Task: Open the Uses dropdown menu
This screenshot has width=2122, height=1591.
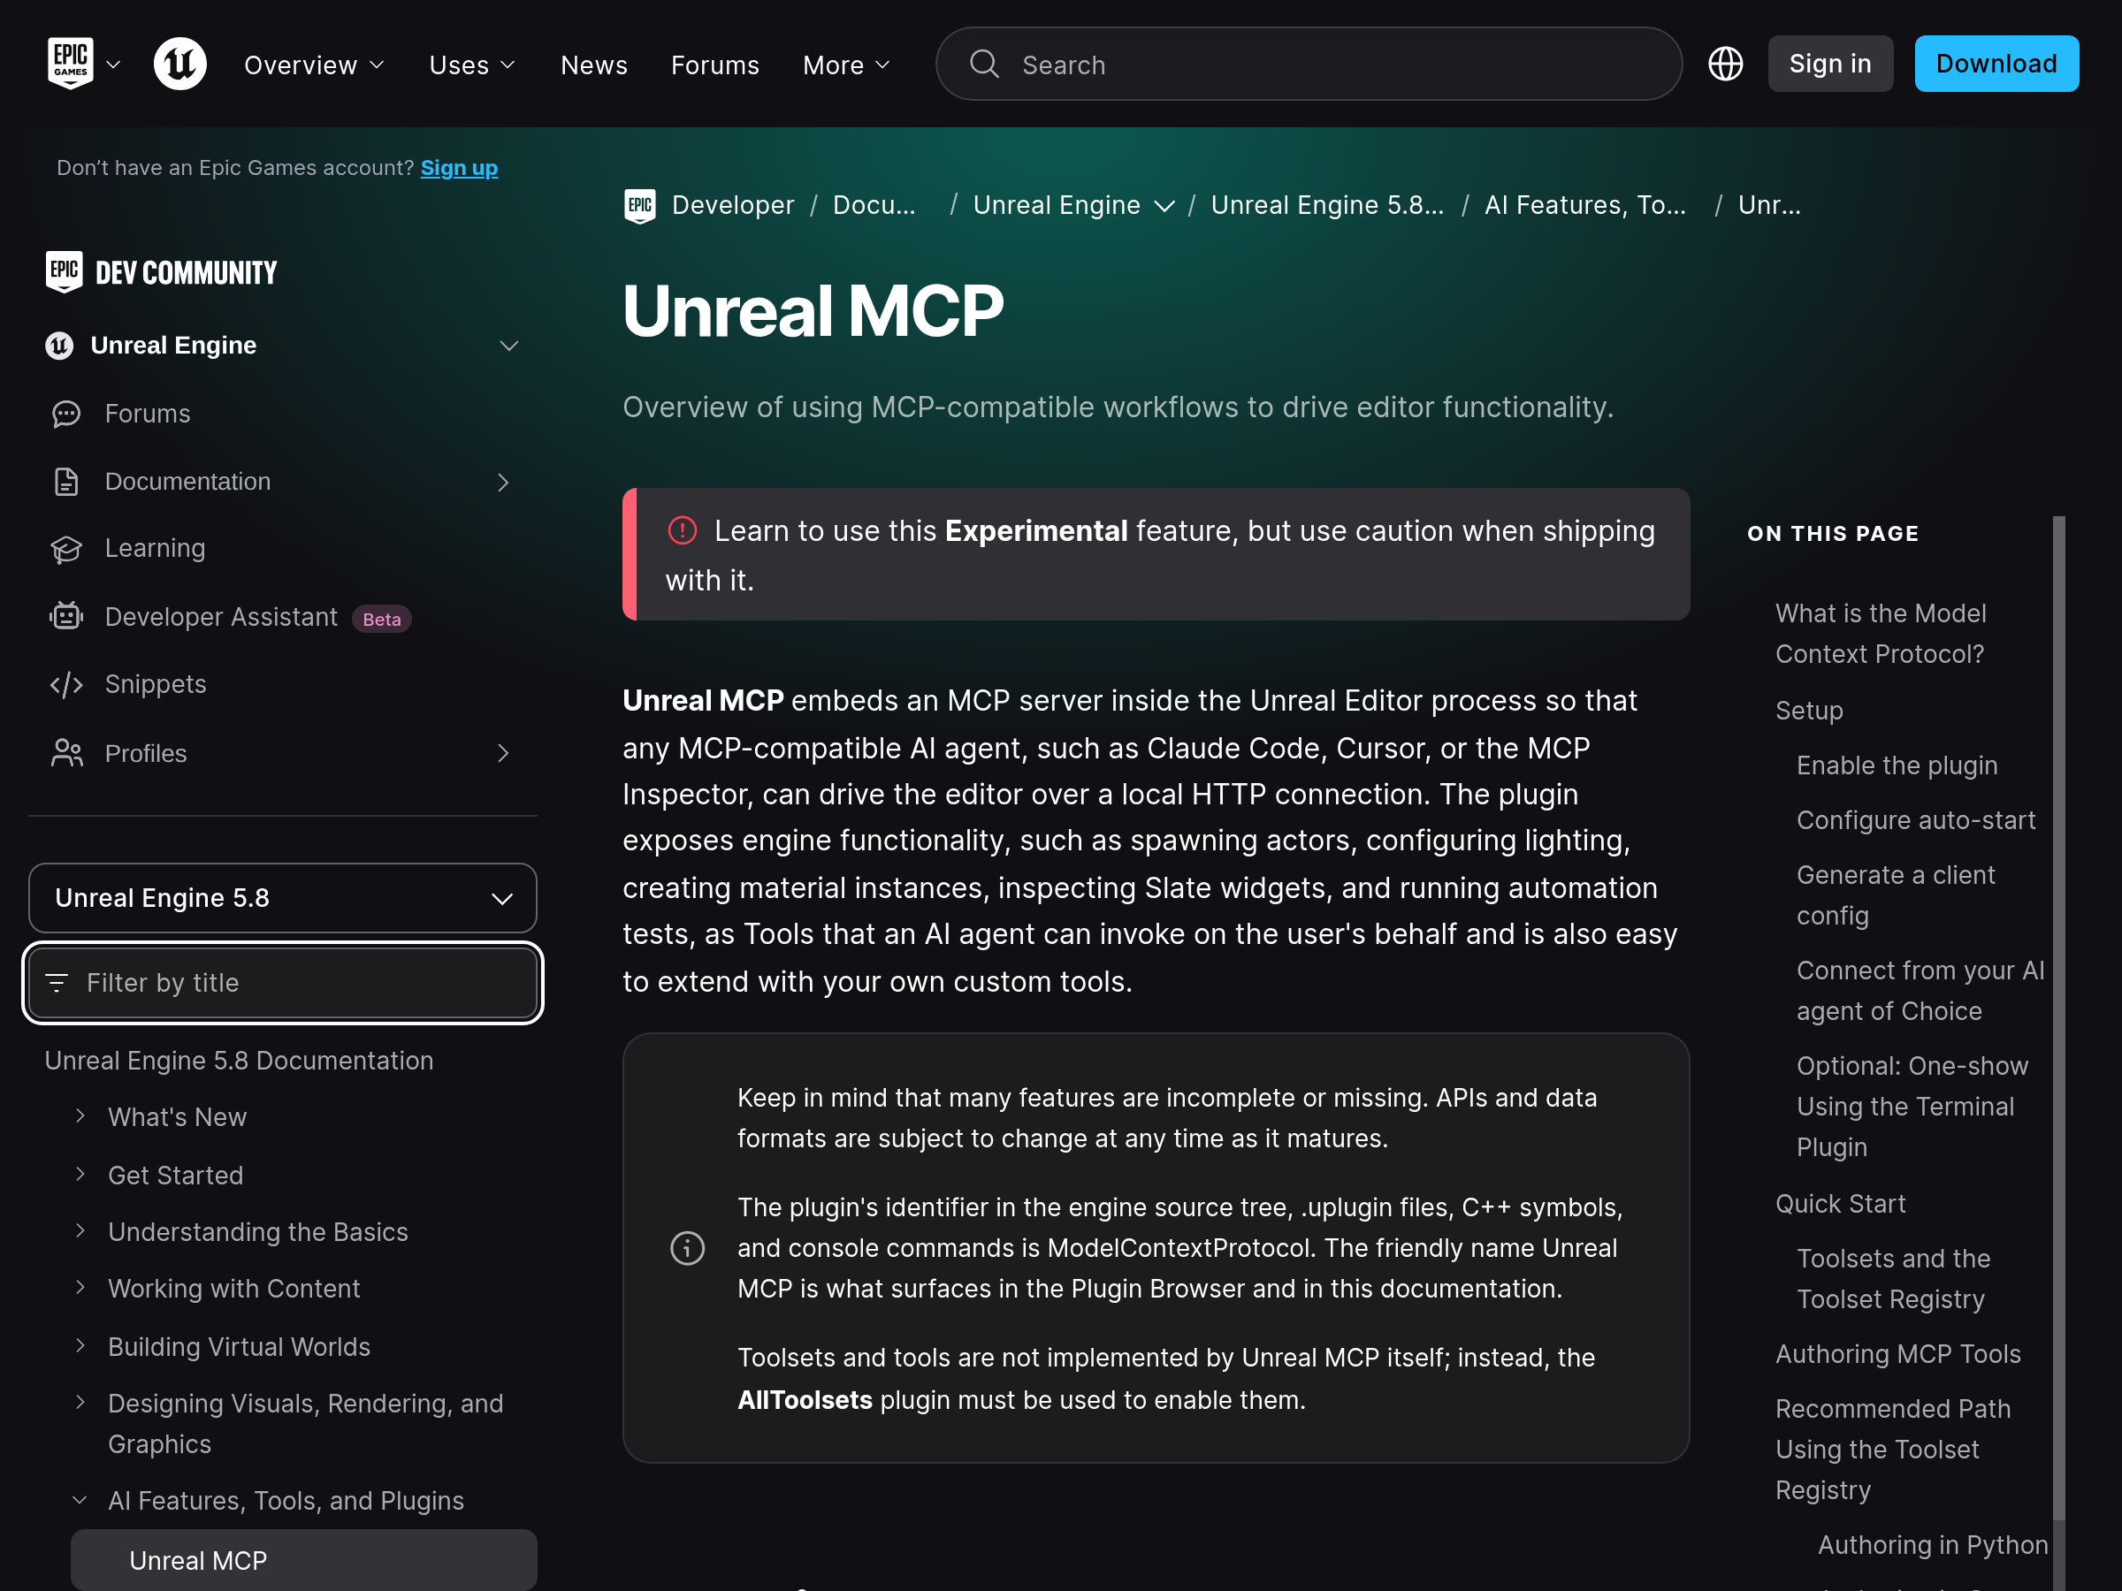Action: pos(472,65)
